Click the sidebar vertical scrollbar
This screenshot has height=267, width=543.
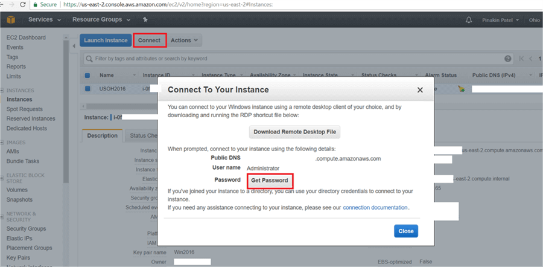[66, 111]
